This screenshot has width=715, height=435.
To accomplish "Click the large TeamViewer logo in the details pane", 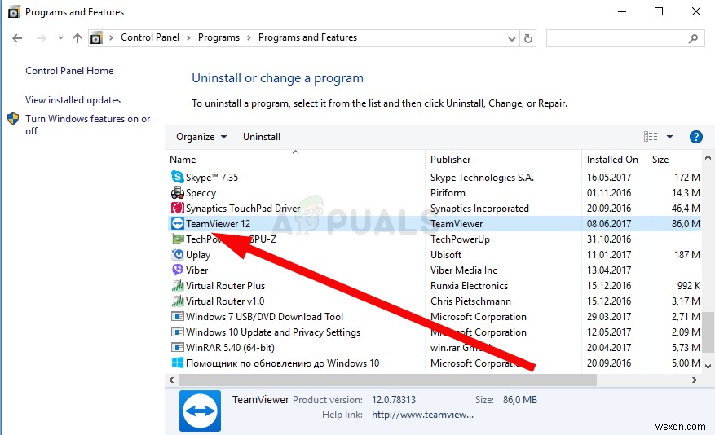I will (x=201, y=411).
